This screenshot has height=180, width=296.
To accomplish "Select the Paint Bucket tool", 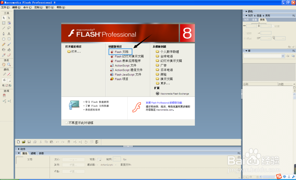I will 9,50.
